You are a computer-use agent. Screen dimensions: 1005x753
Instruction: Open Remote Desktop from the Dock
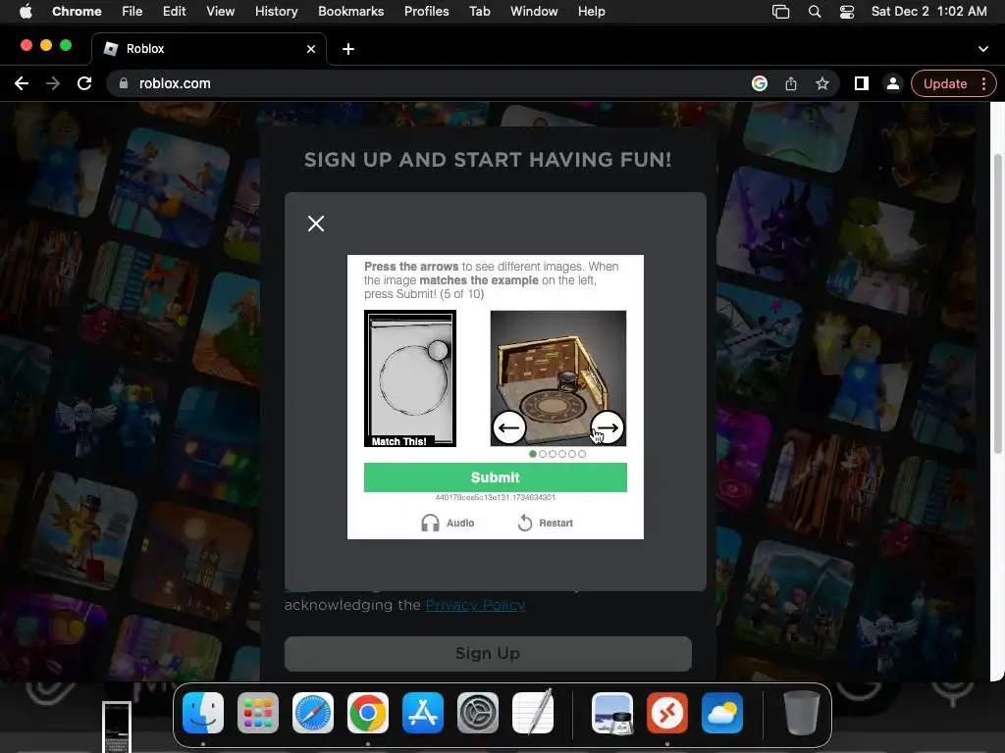coord(667,713)
